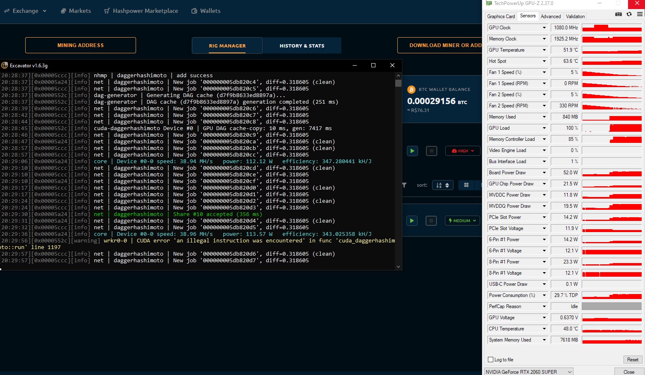This screenshot has width=645, height=375.
Task: Stop the second mining rig
Action: pyautogui.click(x=431, y=221)
